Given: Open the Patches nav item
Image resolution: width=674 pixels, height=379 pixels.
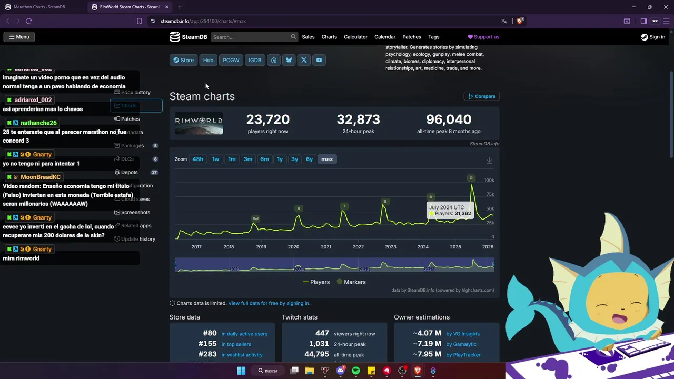Looking at the screenshot, I should pos(412,37).
